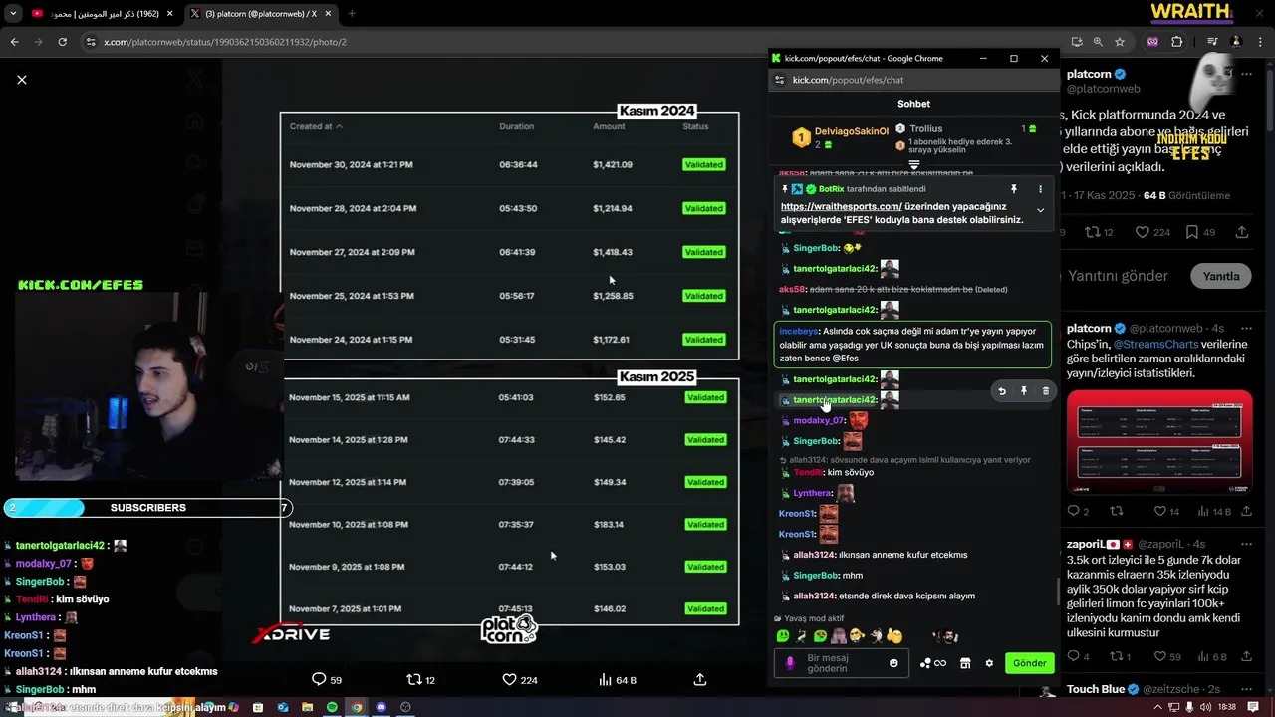Like zaporiL's reply (59)
This screenshot has width=1275, height=717.
click(x=1166, y=656)
